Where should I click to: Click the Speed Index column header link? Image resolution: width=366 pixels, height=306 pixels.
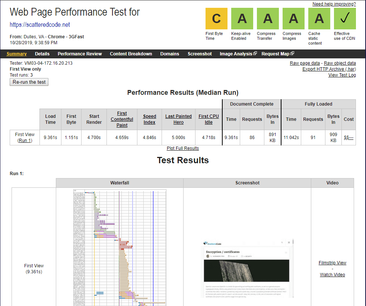[149, 119]
